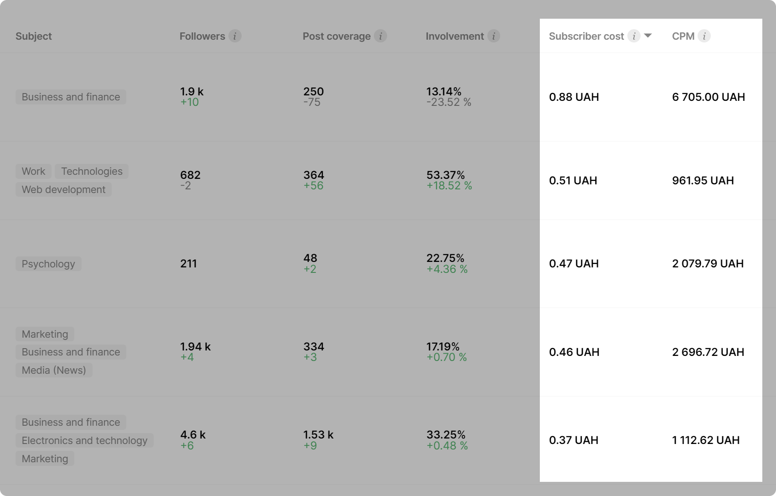Click the 4.6 k followers value
This screenshot has height=496, width=776.
(193, 434)
